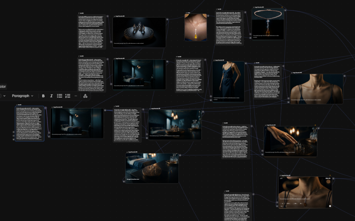Select the yellow pendant necklace photo
The width and height of the screenshot is (355, 221).
(196, 27)
